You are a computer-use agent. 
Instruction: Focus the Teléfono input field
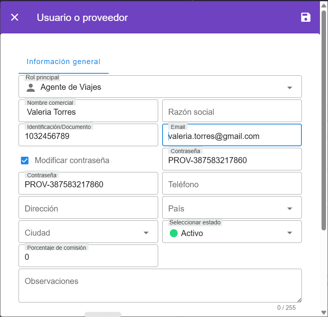tap(232, 184)
